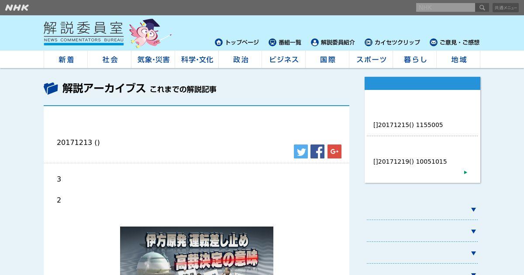
Task: Open the 20171215 sidebar entry
Action: pyautogui.click(x=408, y=125)
